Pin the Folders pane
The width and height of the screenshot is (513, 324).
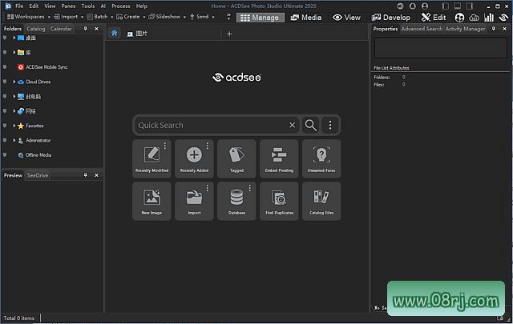click(86, 29)
